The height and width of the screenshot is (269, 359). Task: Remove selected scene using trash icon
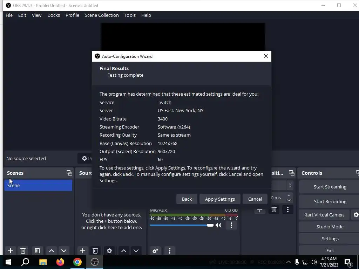(23, 251)
